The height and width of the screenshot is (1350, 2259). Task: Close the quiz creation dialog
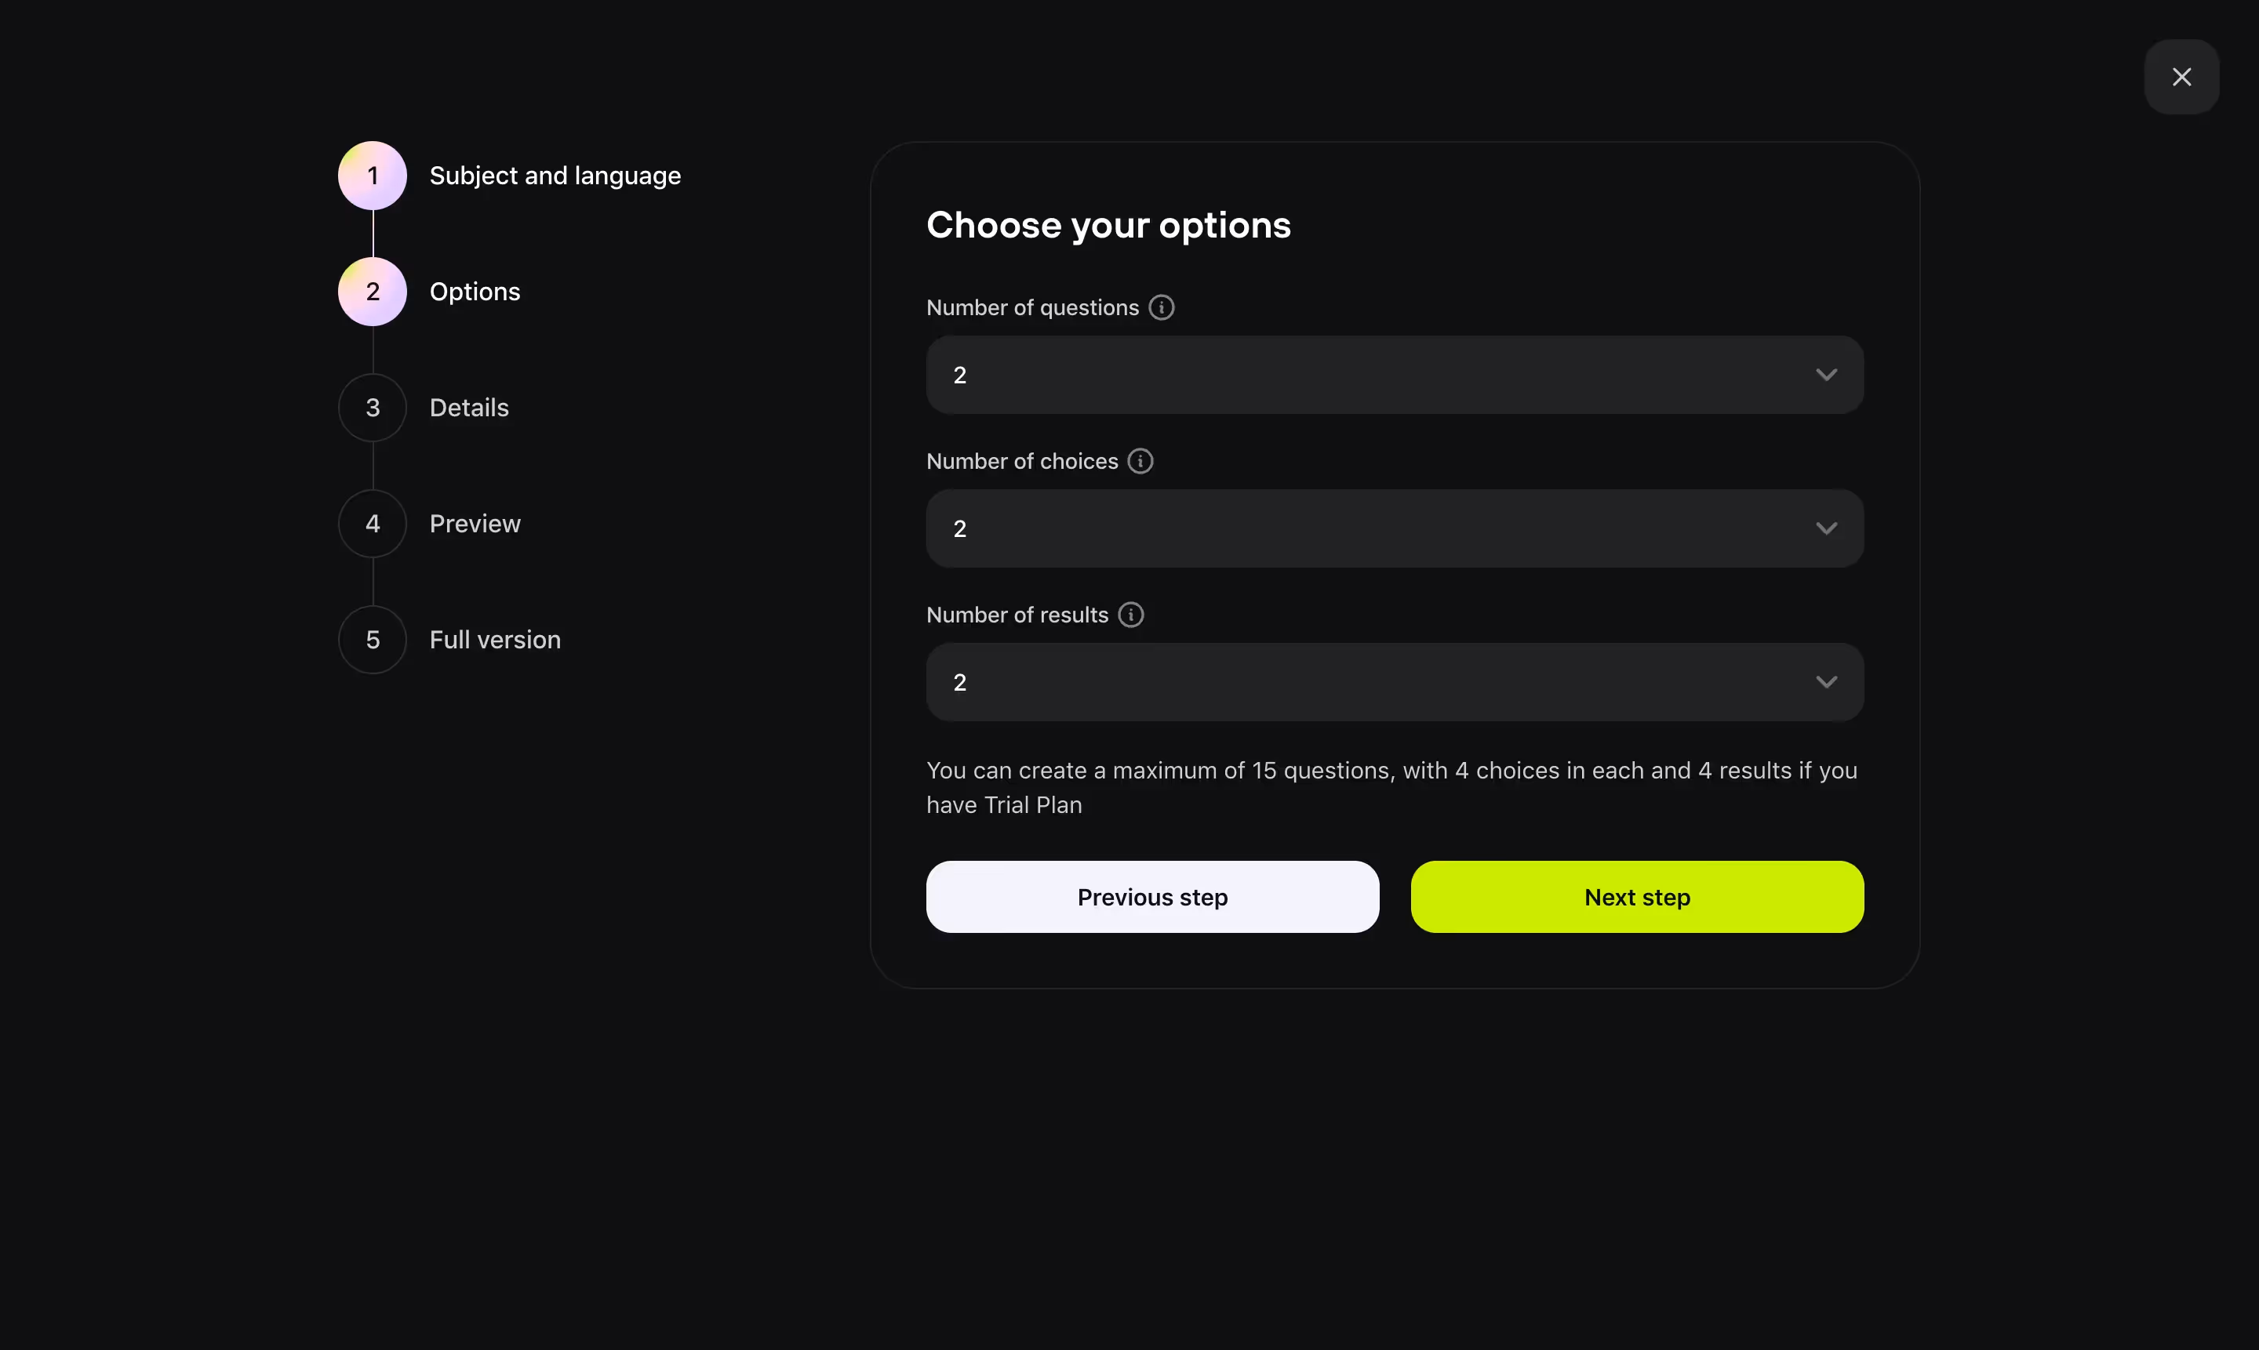2181,76
